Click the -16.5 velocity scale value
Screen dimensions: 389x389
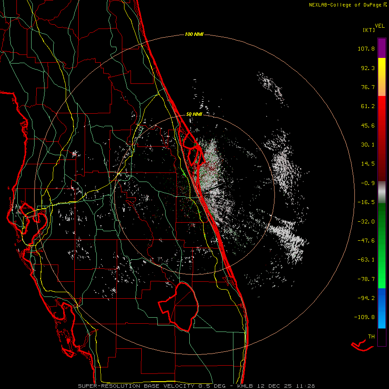coord(366,202)
